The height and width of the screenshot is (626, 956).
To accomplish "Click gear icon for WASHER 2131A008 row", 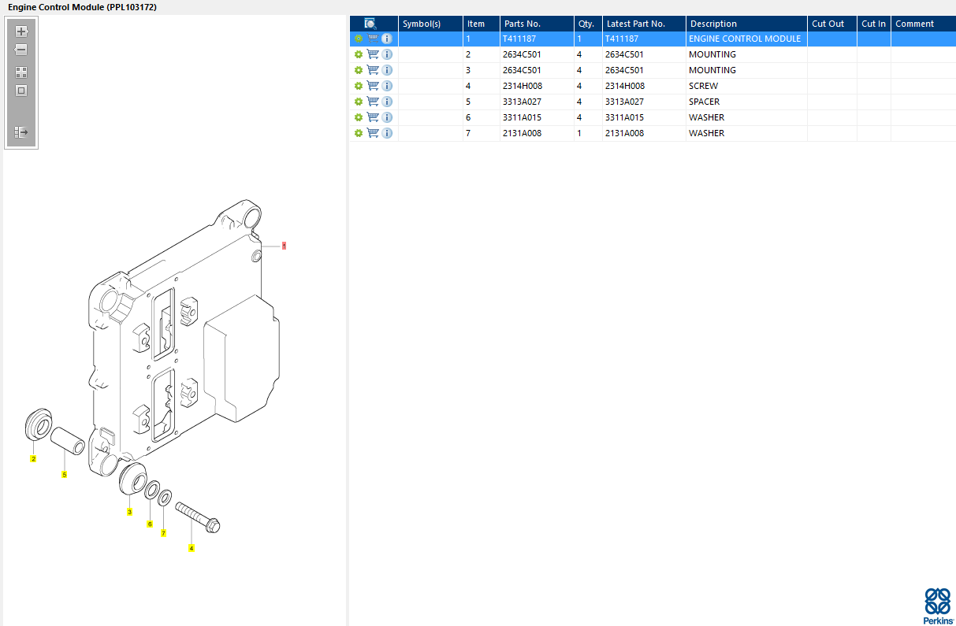I will point(359,133).
